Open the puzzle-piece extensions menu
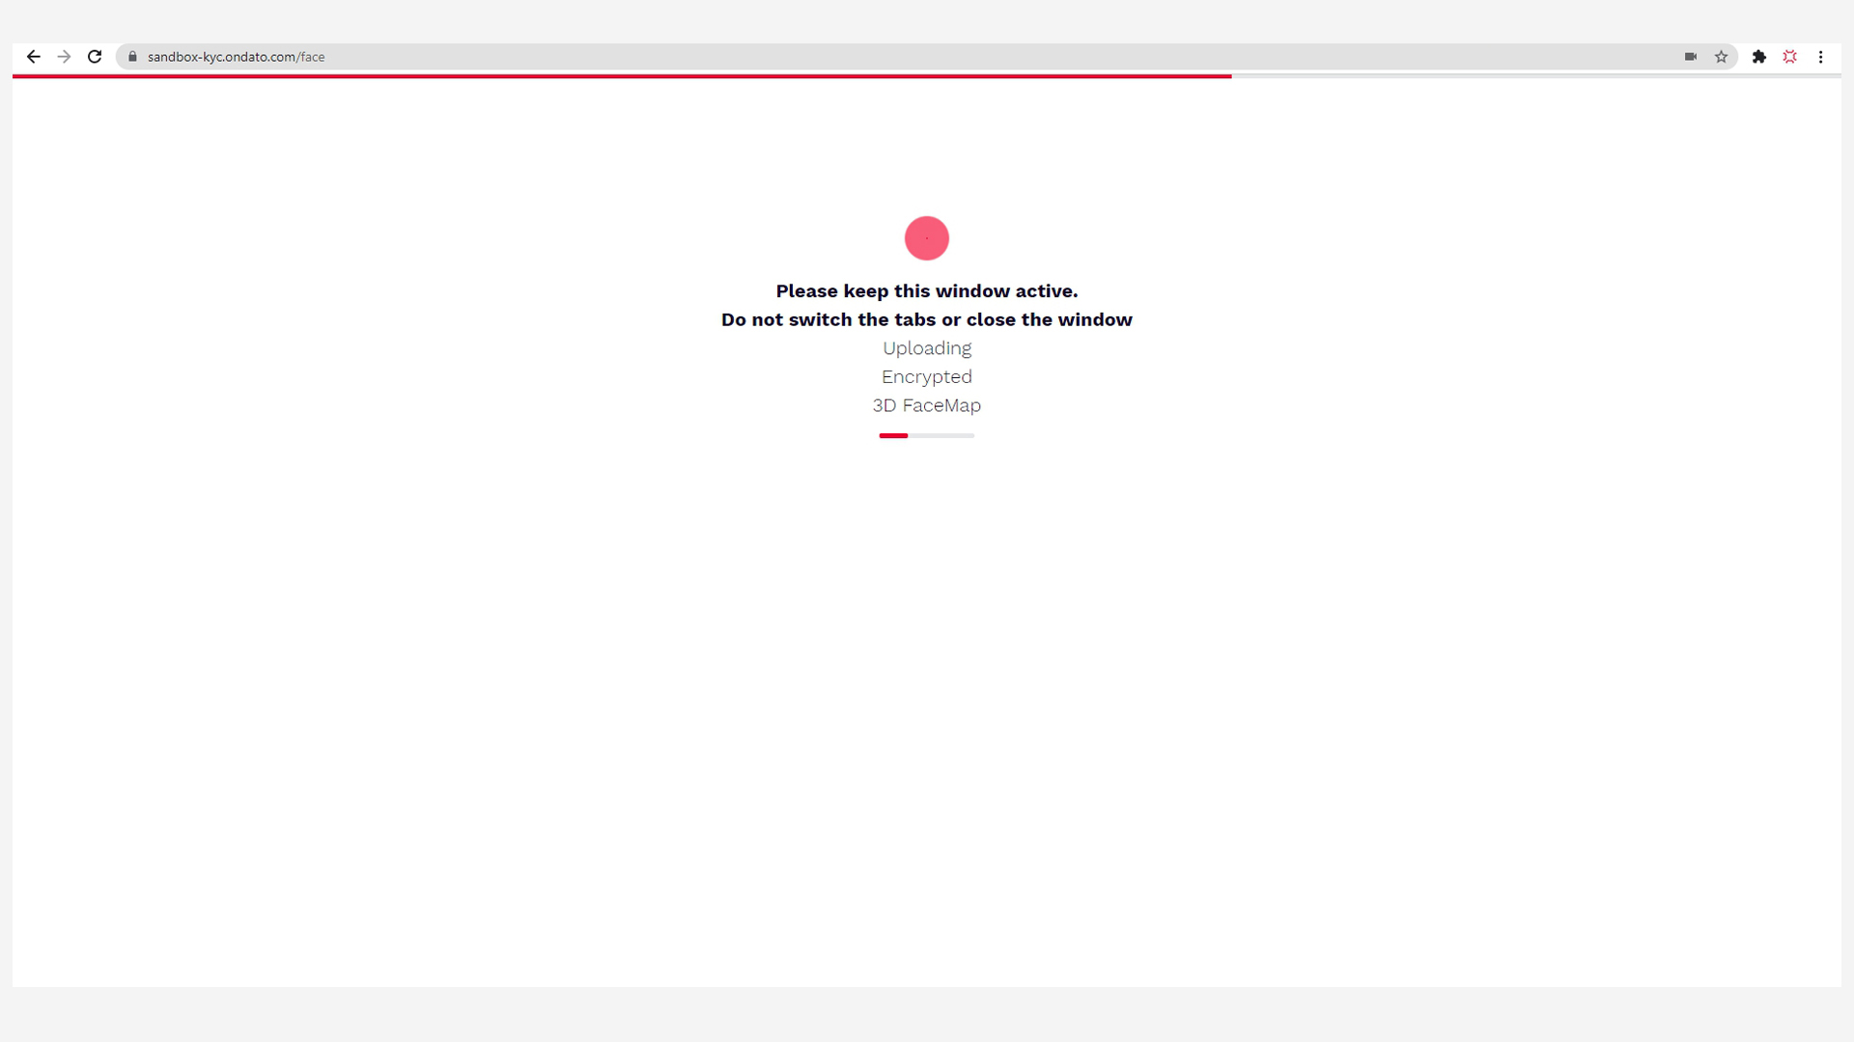Image resolution: width=1854 pixels, height=1042 pixels. [1759, 57]
